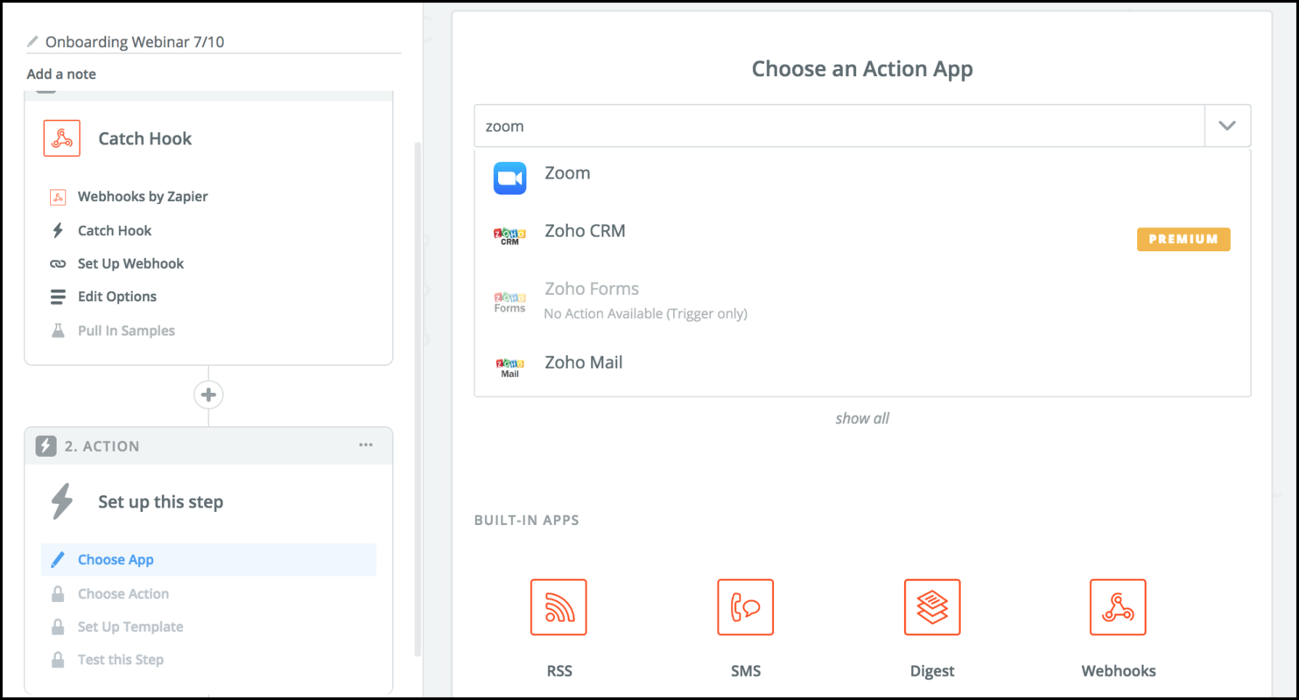The image size is (1299, 700).
Task: Click the Catch Hook heading text
Action: tap(145, 138)
